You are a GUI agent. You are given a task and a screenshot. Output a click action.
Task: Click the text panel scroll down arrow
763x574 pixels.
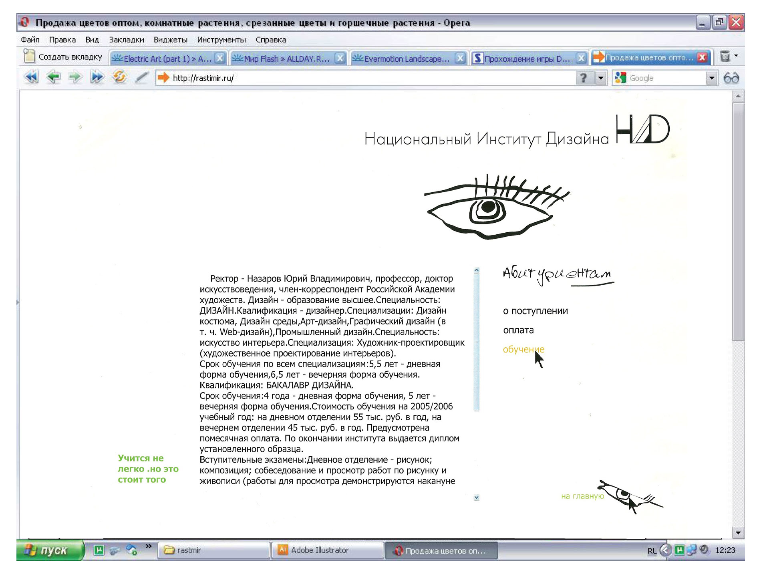click(476, 497)
